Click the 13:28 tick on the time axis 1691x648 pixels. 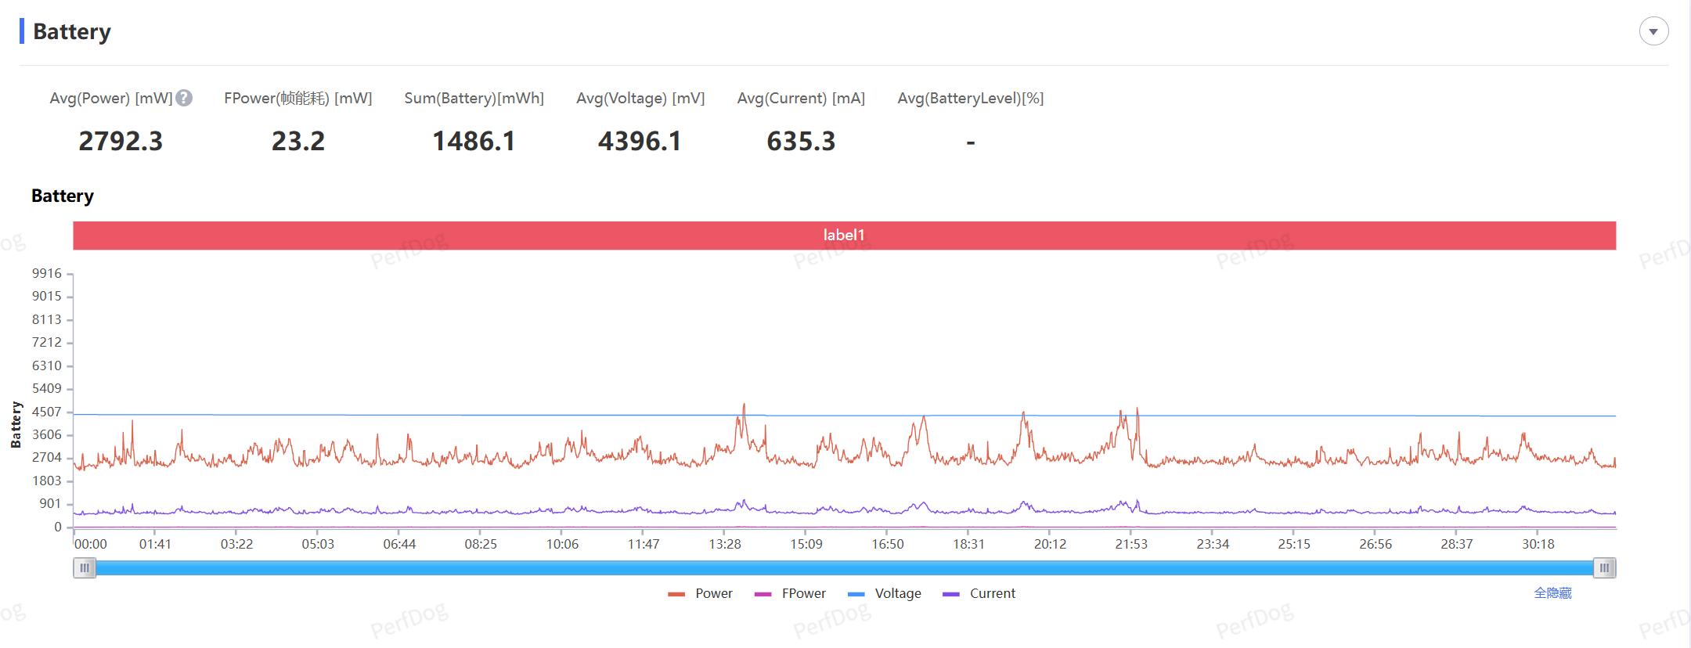coord(724,544)
